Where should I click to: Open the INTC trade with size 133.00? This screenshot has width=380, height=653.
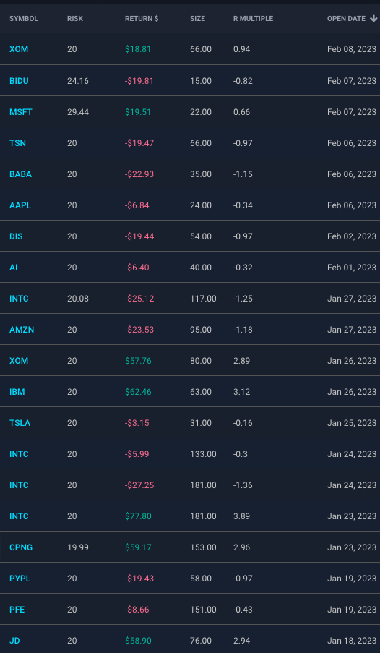pos(19,454)
